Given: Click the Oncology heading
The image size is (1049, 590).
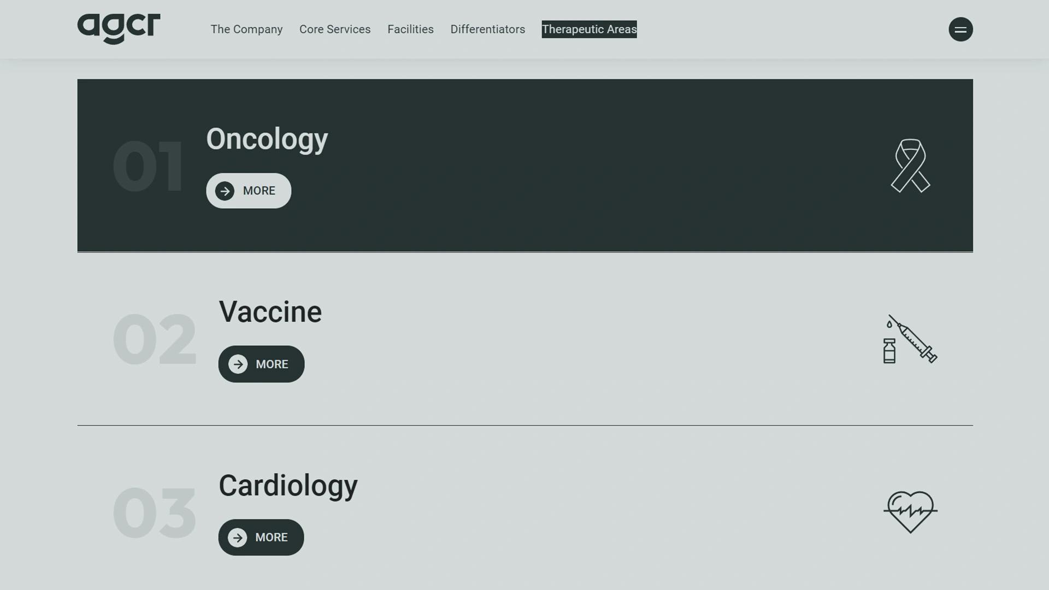Looking at the screenshot, I should (x=267, y=140).
